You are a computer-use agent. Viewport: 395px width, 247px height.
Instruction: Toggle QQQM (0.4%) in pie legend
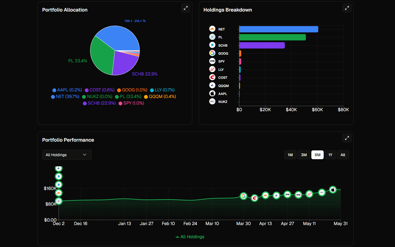pos(160,97)
